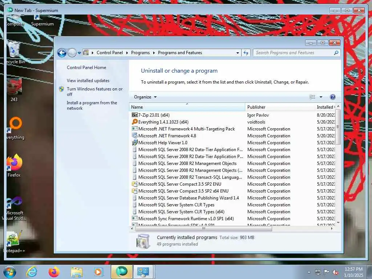Image resolution: width=372 pixels, height=279 pixels.
Task: Select 7-Zip 23.01 (x64) icon
Action: [x=134, y=115]
